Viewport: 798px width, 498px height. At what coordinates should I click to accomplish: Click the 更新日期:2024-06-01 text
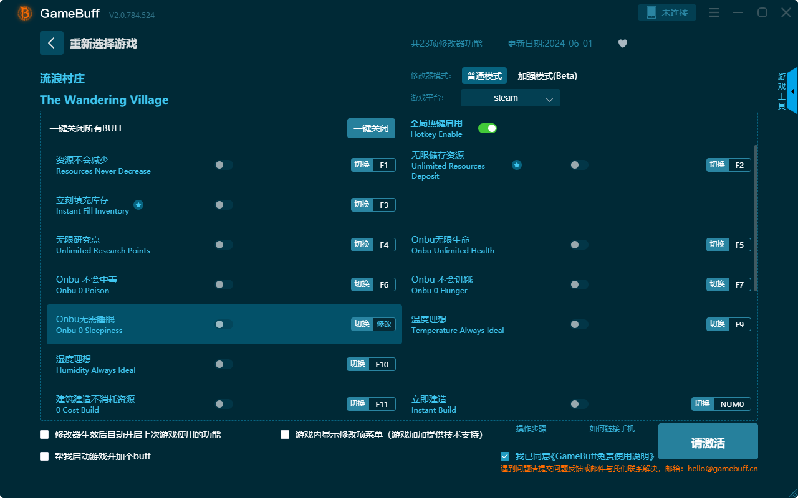coord(550,44)
